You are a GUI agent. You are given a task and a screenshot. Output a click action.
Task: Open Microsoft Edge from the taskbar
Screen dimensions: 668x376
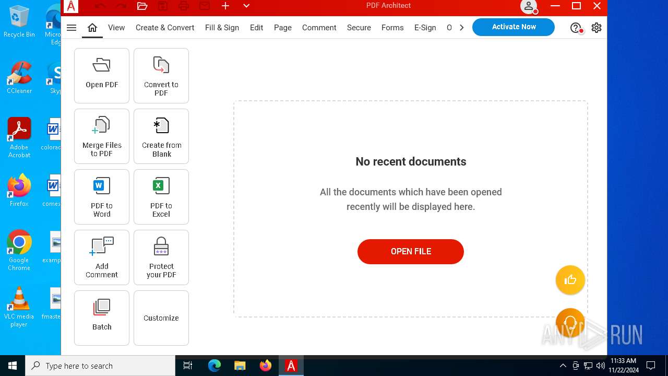(214, 366)
